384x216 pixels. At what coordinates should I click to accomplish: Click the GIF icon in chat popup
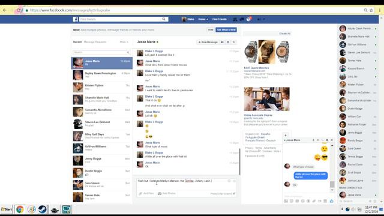tap(297, 201)
